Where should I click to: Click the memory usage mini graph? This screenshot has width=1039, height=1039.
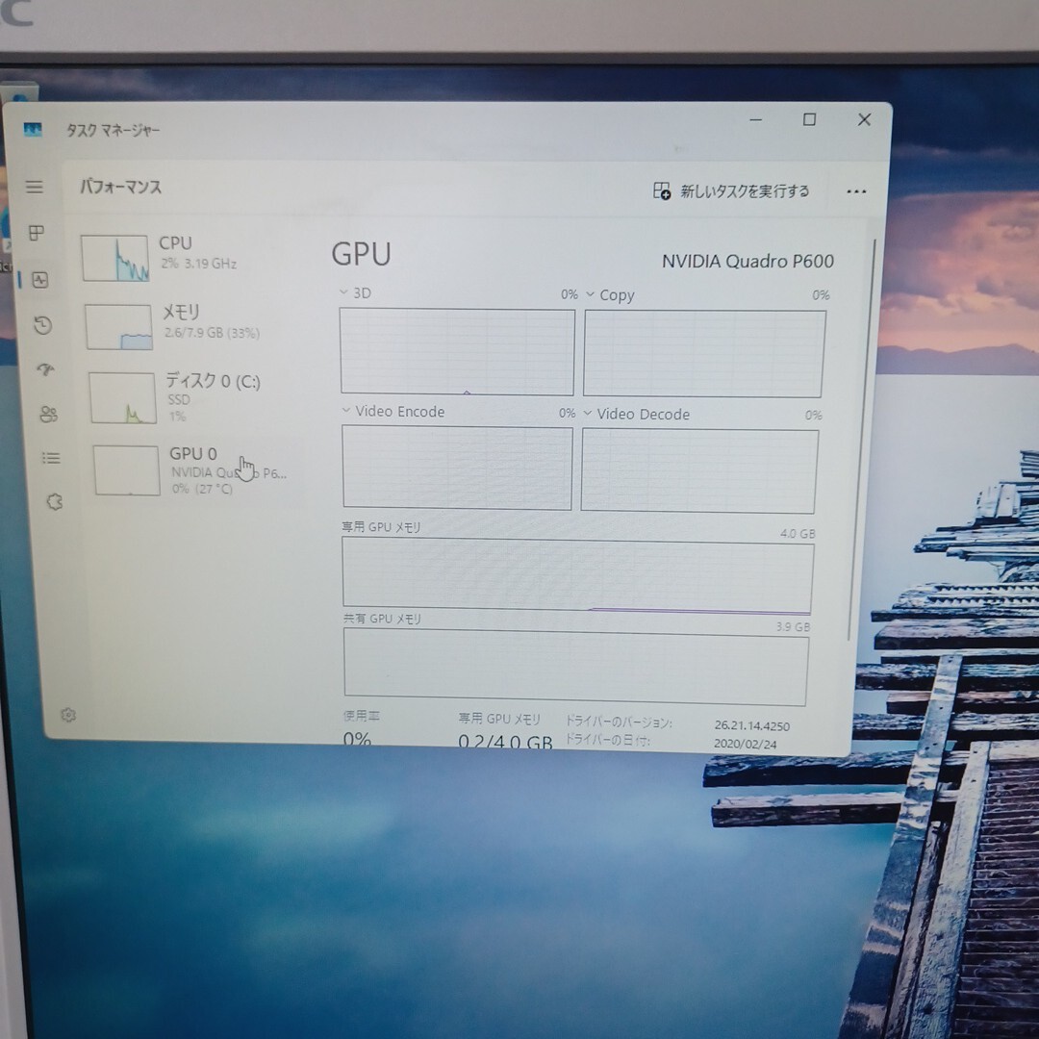click(x=118, y=327)
